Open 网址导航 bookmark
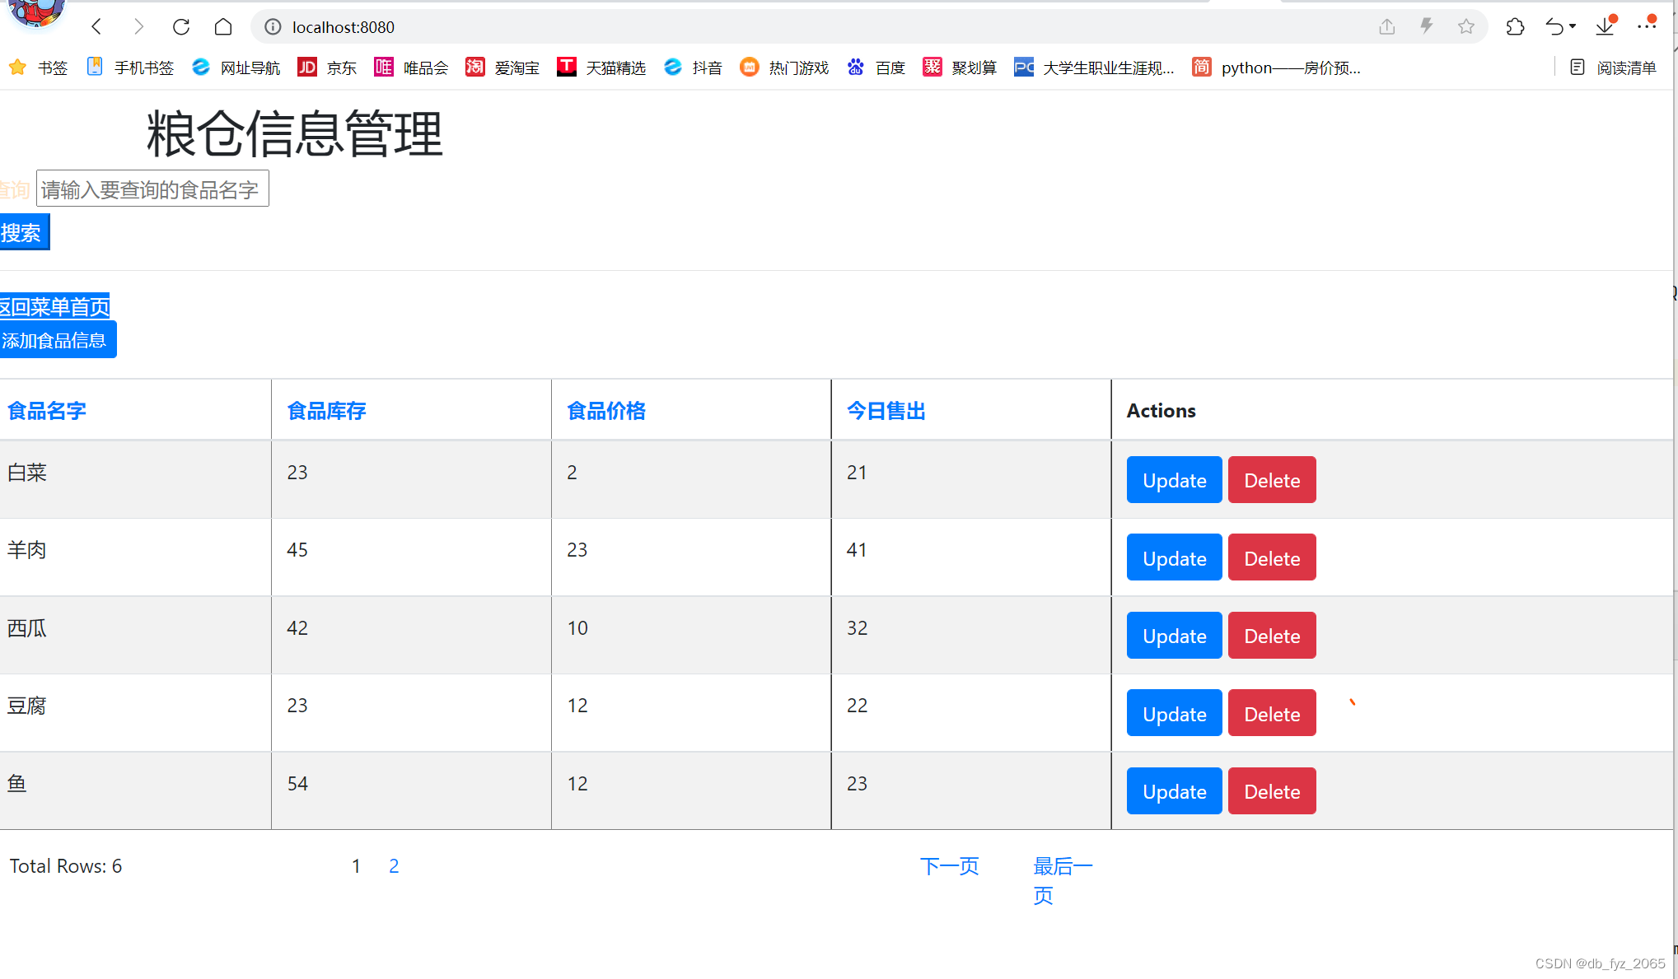Viewport: 1678px width, 979px height. tap(236, 68)
